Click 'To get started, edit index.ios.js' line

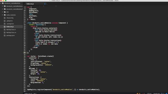point(49,37)
